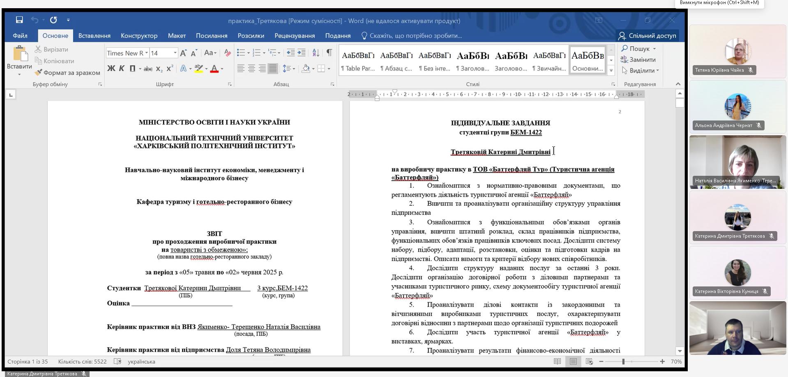The image size is (788, 377).
Task: Click the borders grid icon
Action: (321, 68)
